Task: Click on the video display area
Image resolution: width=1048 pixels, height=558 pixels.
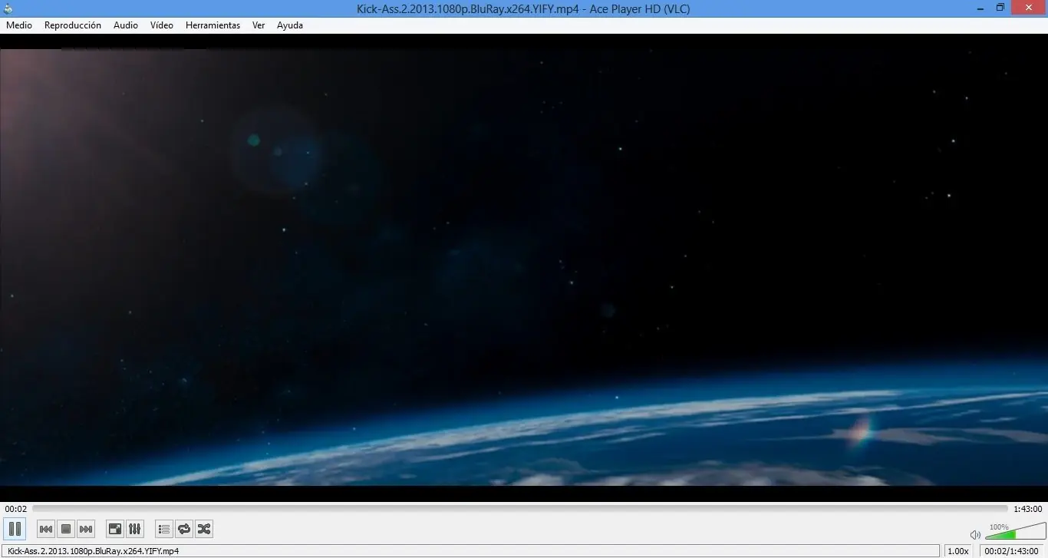Action: pos(524,268)
